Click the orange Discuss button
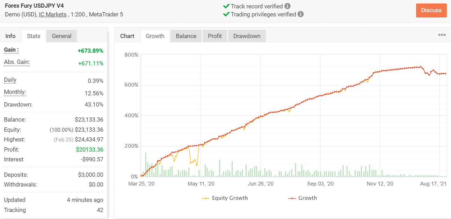This screenshot has height=219, width=451. (431, 10)
